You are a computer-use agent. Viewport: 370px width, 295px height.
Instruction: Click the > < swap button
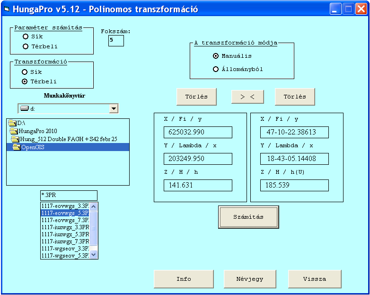(x=247, y=97)
